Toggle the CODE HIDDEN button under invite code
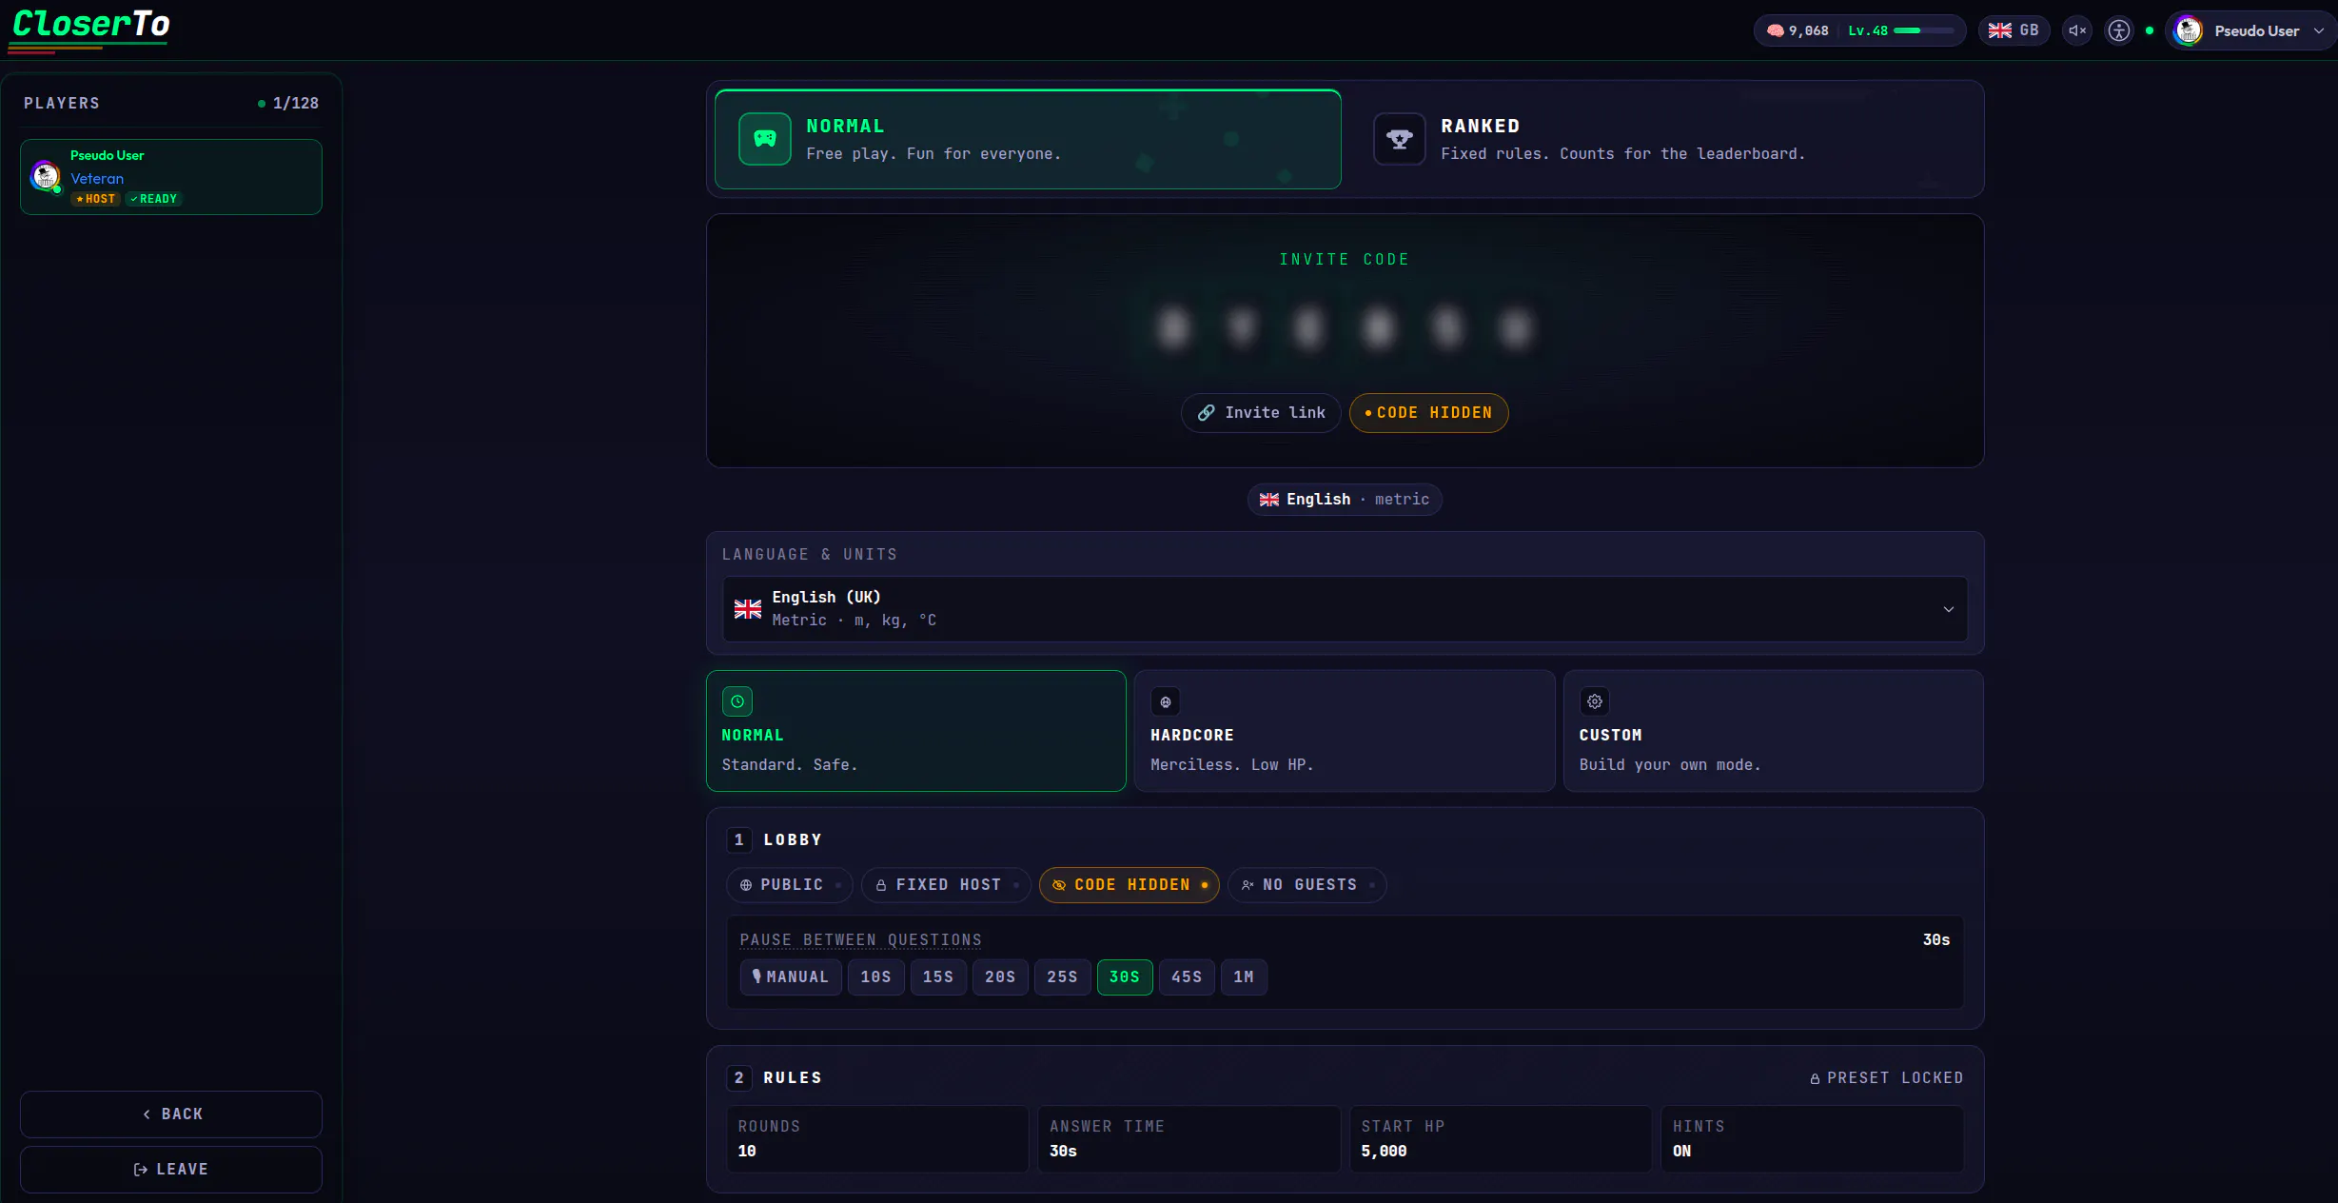Screen dimensions: 2338x1203 pyautogui.click(x=1428, y=413)
